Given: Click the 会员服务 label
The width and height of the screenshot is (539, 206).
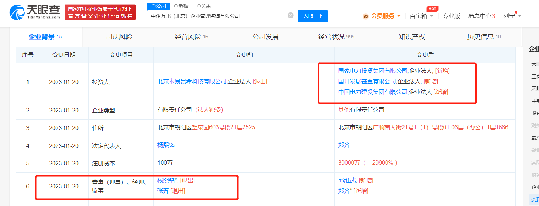Looking at the screenshot, I should 383,16.
